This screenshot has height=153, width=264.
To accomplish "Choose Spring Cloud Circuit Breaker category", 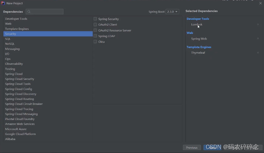I will pyautogui.click(x=48, y=104).
